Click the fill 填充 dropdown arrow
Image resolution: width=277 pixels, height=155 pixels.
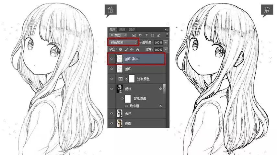click(x=166, y=50)
